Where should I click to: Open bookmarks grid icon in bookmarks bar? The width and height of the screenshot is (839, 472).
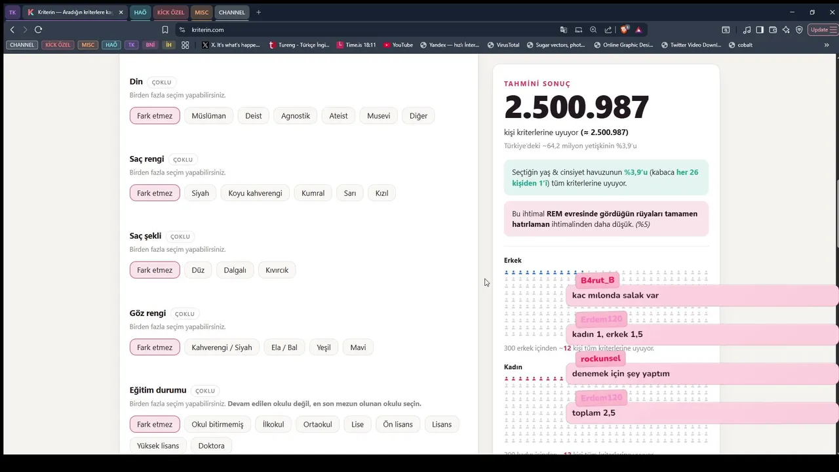185,45
